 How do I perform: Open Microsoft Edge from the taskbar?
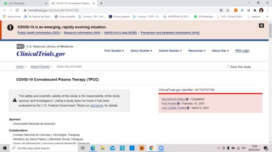[x=93, y=148]
